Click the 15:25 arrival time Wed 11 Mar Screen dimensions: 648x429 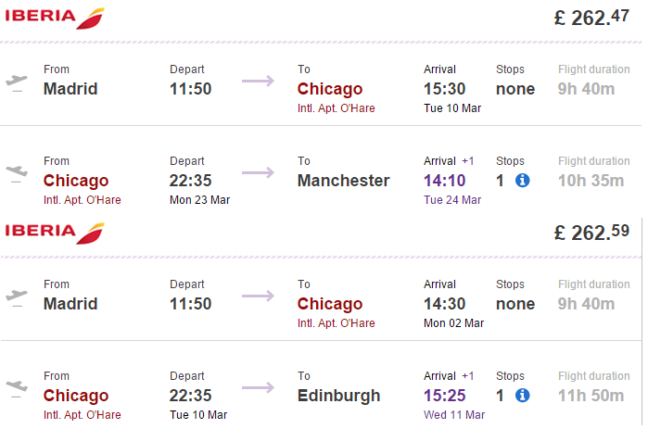445,396
